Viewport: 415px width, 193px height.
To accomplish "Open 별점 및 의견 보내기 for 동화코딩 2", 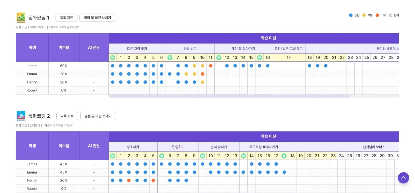I will 98,116.
